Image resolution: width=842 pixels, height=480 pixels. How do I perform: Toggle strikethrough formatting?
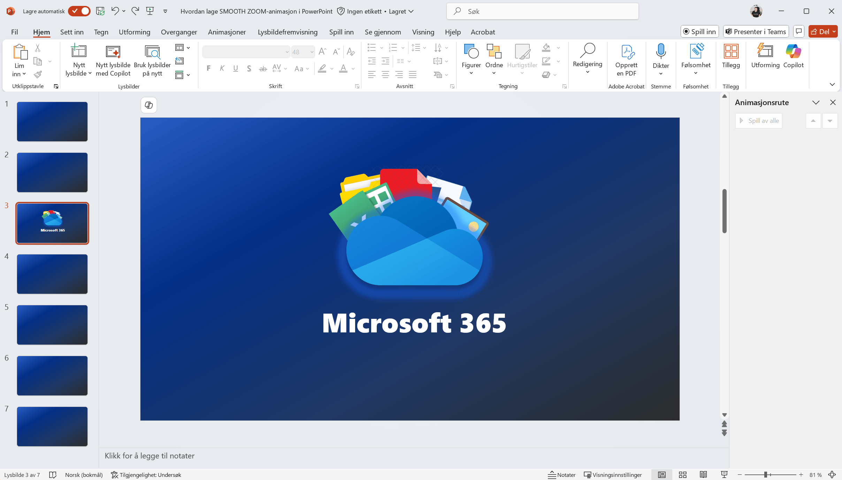tap(263, 69)
